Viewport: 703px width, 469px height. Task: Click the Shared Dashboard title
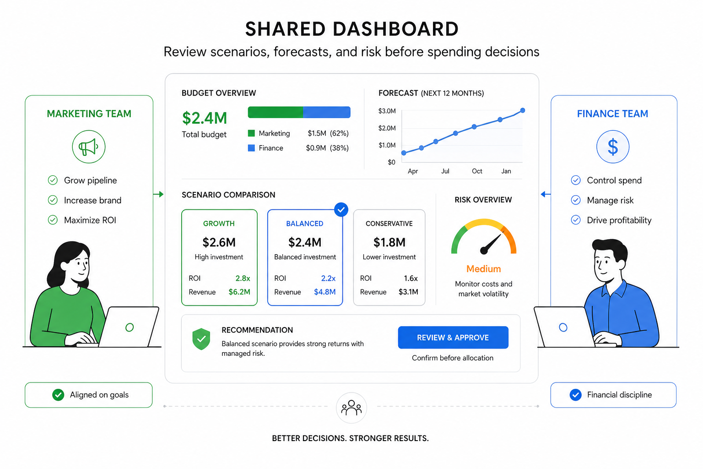352,29
